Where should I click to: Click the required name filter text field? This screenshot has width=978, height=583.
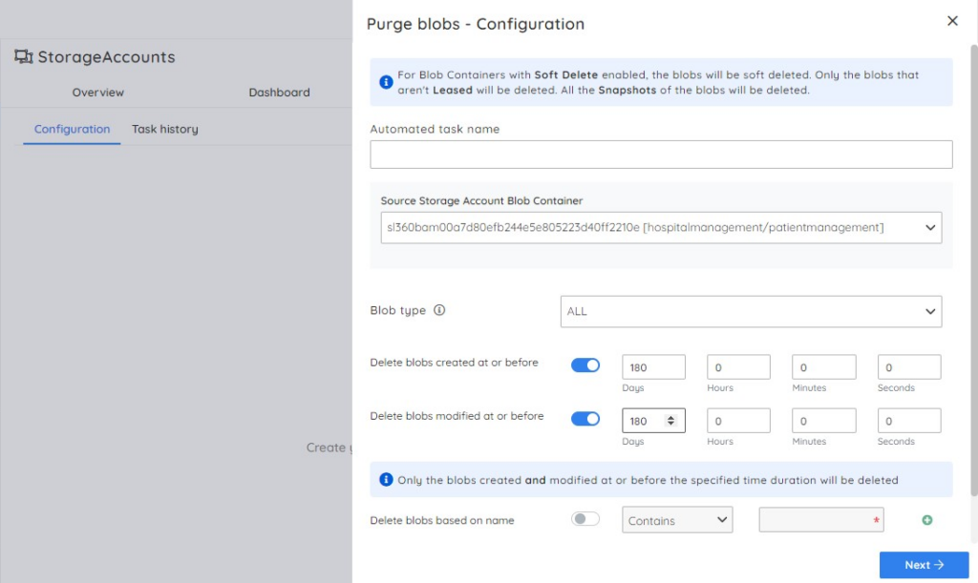click(x=817, y=519)
